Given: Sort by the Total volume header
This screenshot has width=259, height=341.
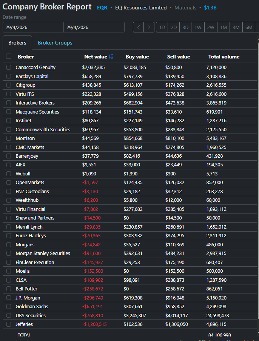Looking at the screenshot, I should point(224,57).
